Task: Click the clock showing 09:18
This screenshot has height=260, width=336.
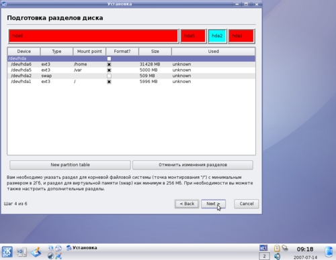Action: coord(305,249)
